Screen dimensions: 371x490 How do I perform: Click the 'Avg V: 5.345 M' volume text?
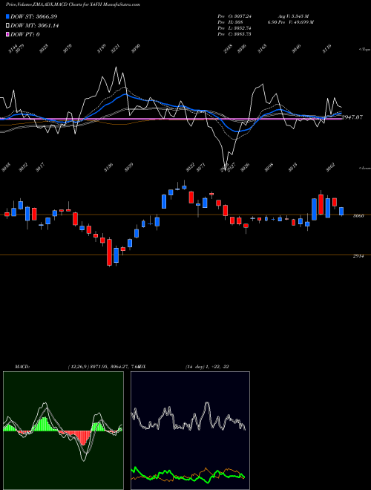tap(294, 16)
